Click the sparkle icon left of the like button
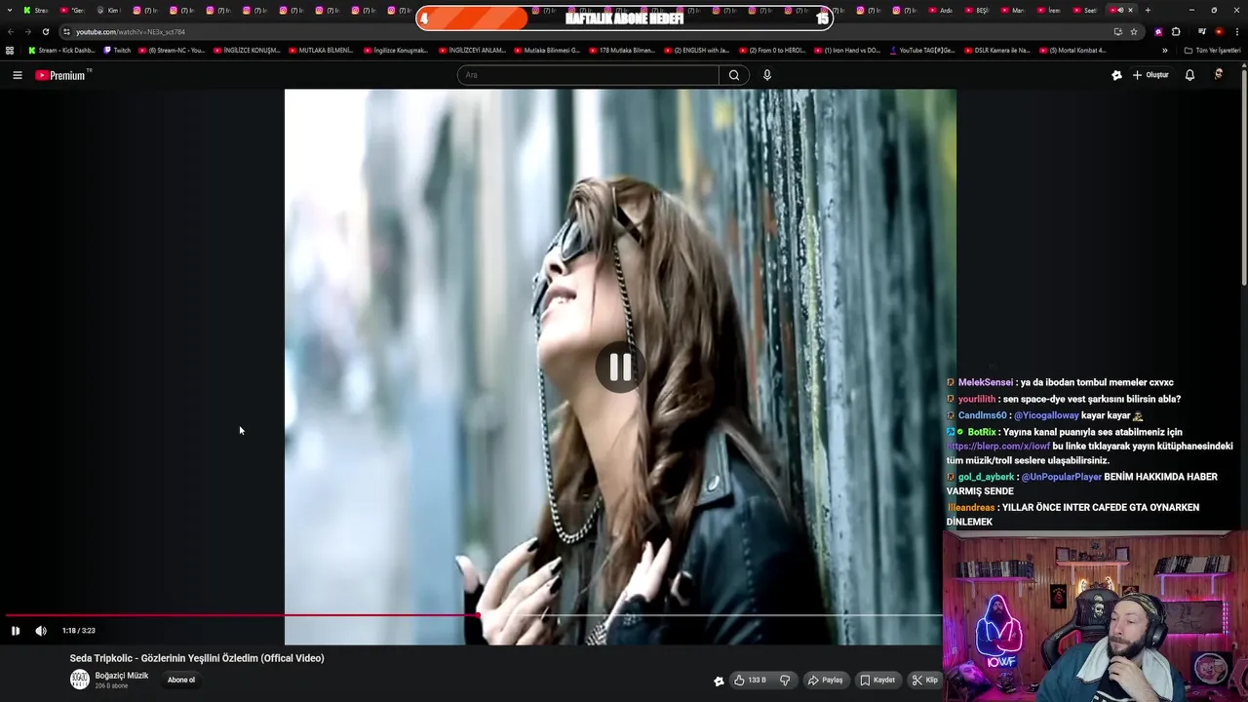This screenshot has height=702, width=1248. [x=719, y=681]
